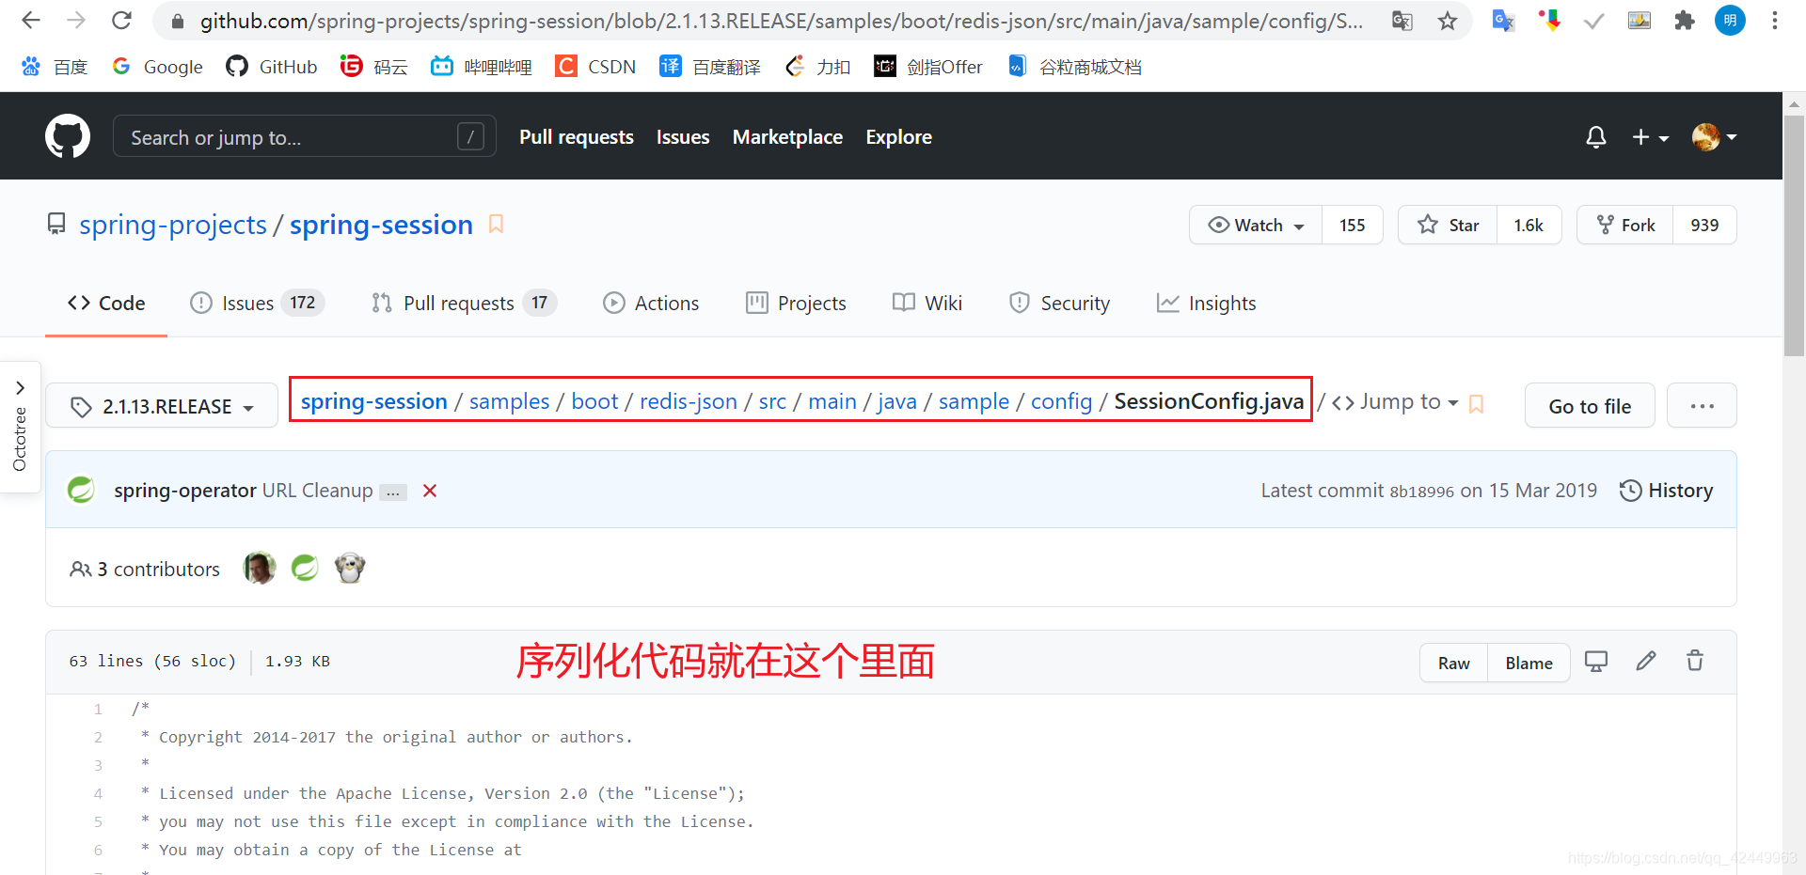Click the page vertical scrollbar
This screenshot has width=1806, height=875.
pyautogui.click(x=1794, y=235)
